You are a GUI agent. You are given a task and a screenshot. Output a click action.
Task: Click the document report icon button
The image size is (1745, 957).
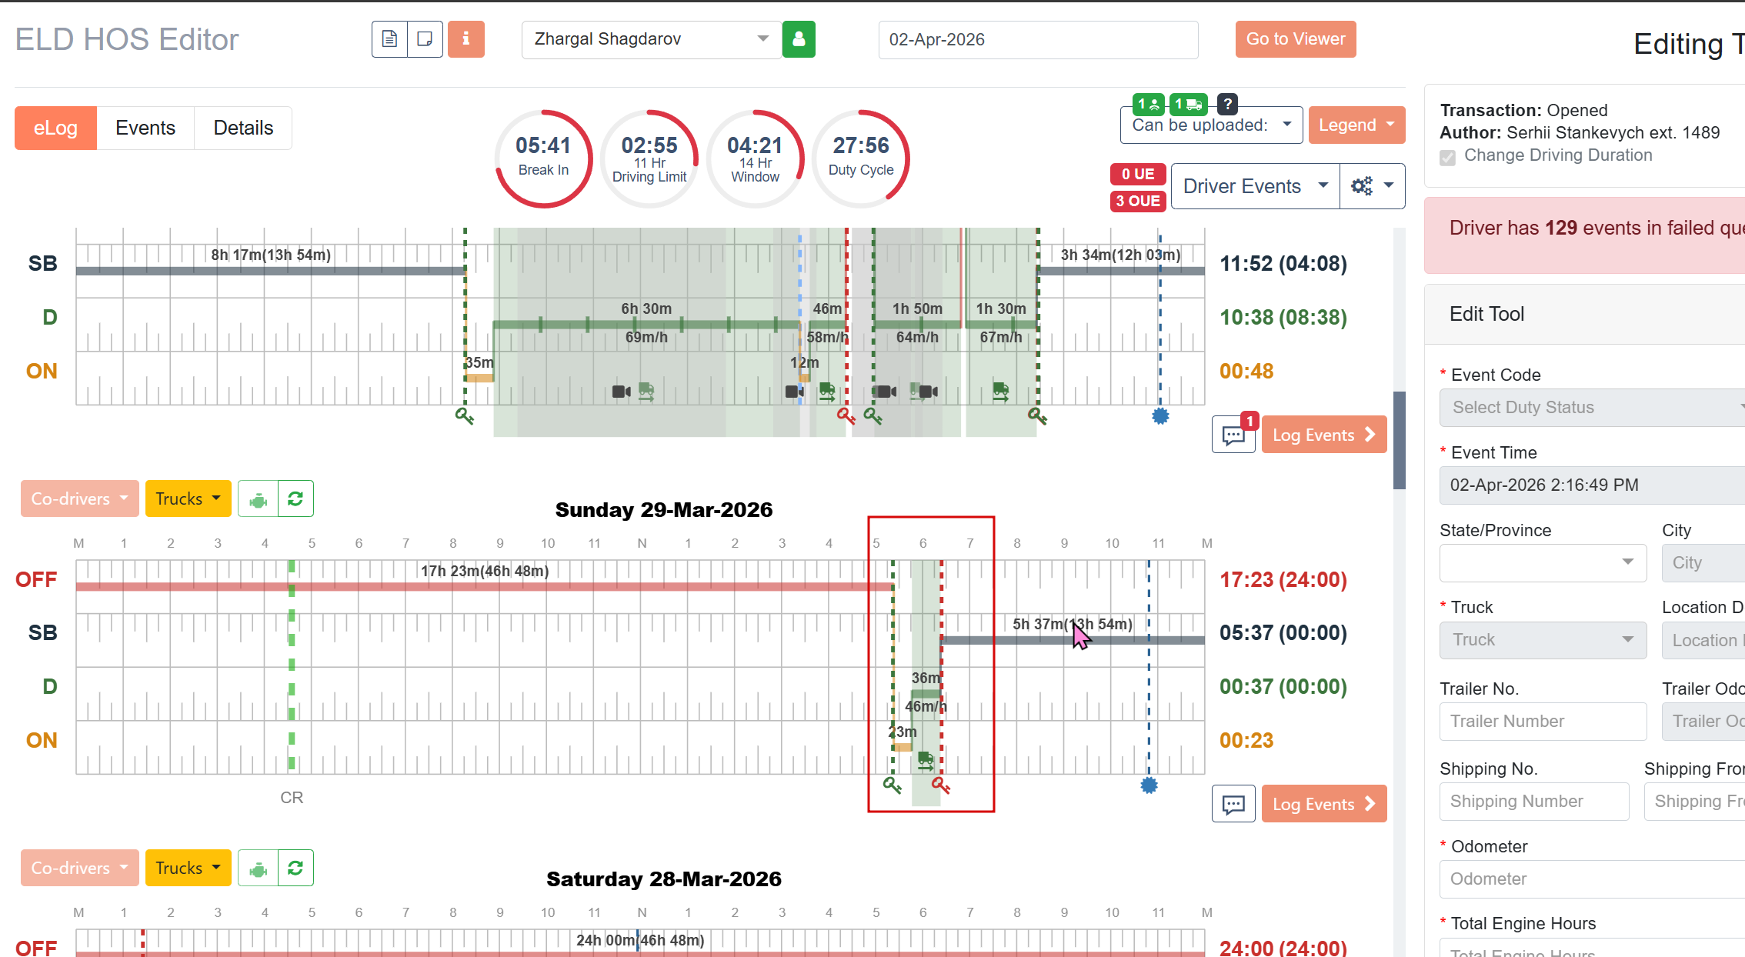click(x=389, y=39)
